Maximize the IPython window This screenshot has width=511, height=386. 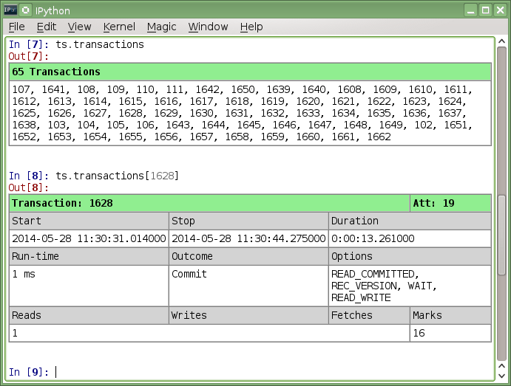click(x=484, y=10)
